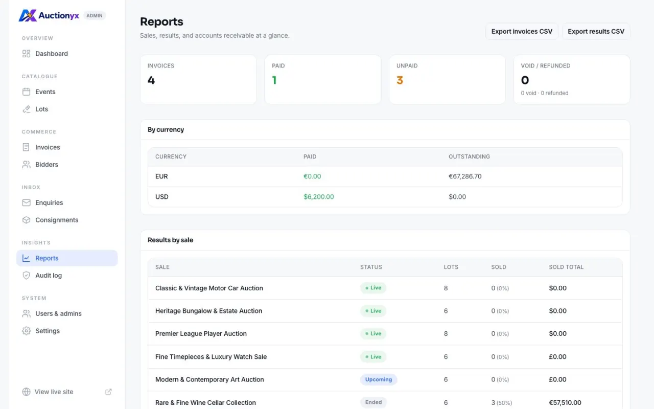The width and height of the screenshot is (654, 409).
Task: Navigate to Invoices
Action: click(67, 147)
